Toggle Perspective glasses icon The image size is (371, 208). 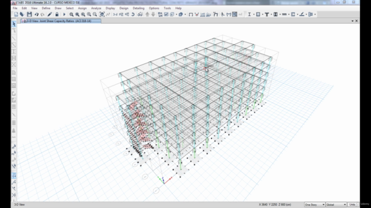pos(140,14)
